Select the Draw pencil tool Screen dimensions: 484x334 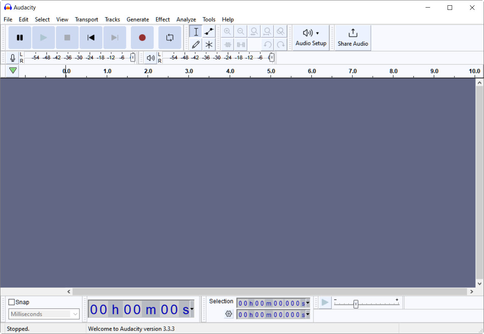click(196, 44)
